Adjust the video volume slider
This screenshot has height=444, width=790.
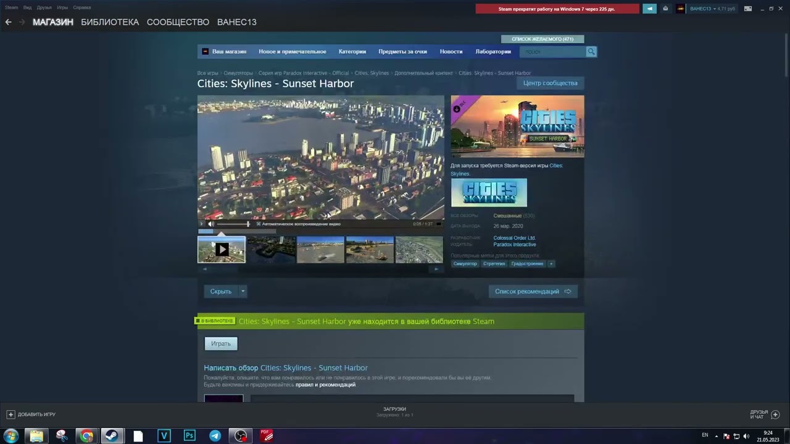(x=233, y=224)
